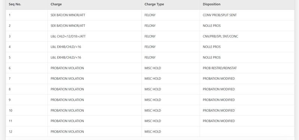Click the Disposition column header
Viewport: 299px width, 140px height.
(212, 4)
